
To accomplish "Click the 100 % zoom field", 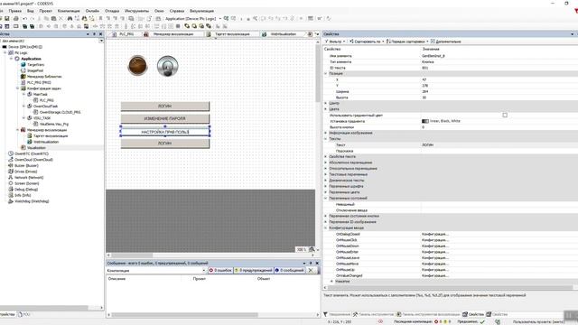I will pyautogui.click(x=301, y=249).
